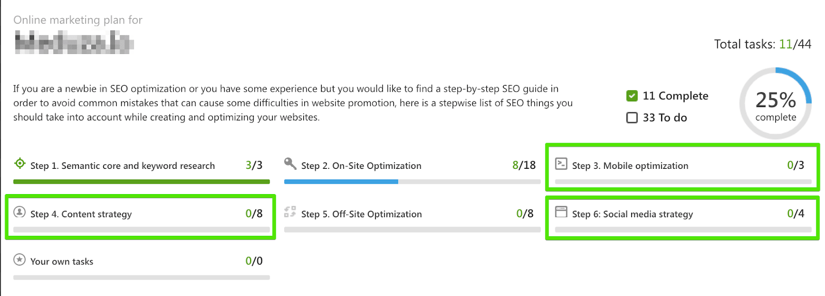825x296 pixels.
Task: Select Step 6: Social media strategy
Action: [633, 214]
